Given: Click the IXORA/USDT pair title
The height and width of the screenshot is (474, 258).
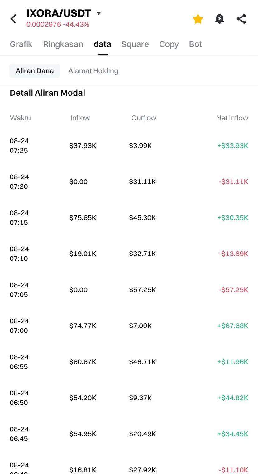Looking at the screenshot, I should tap(59, 13).
